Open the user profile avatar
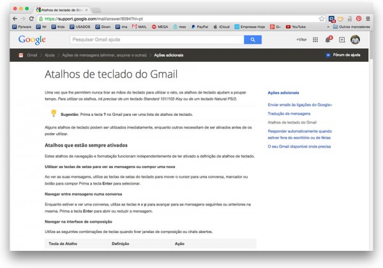Image resolution: width=383 pixels, height=268 pixels. pyautogui.click(x=355, y=39)
